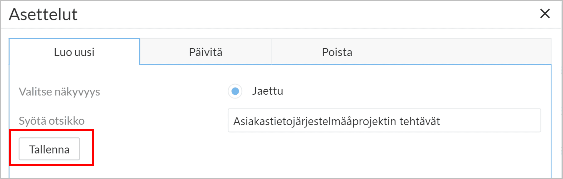Open the Päivitä tab
The width and height of the screenshot is (563, 179).
tap(205, 52)
